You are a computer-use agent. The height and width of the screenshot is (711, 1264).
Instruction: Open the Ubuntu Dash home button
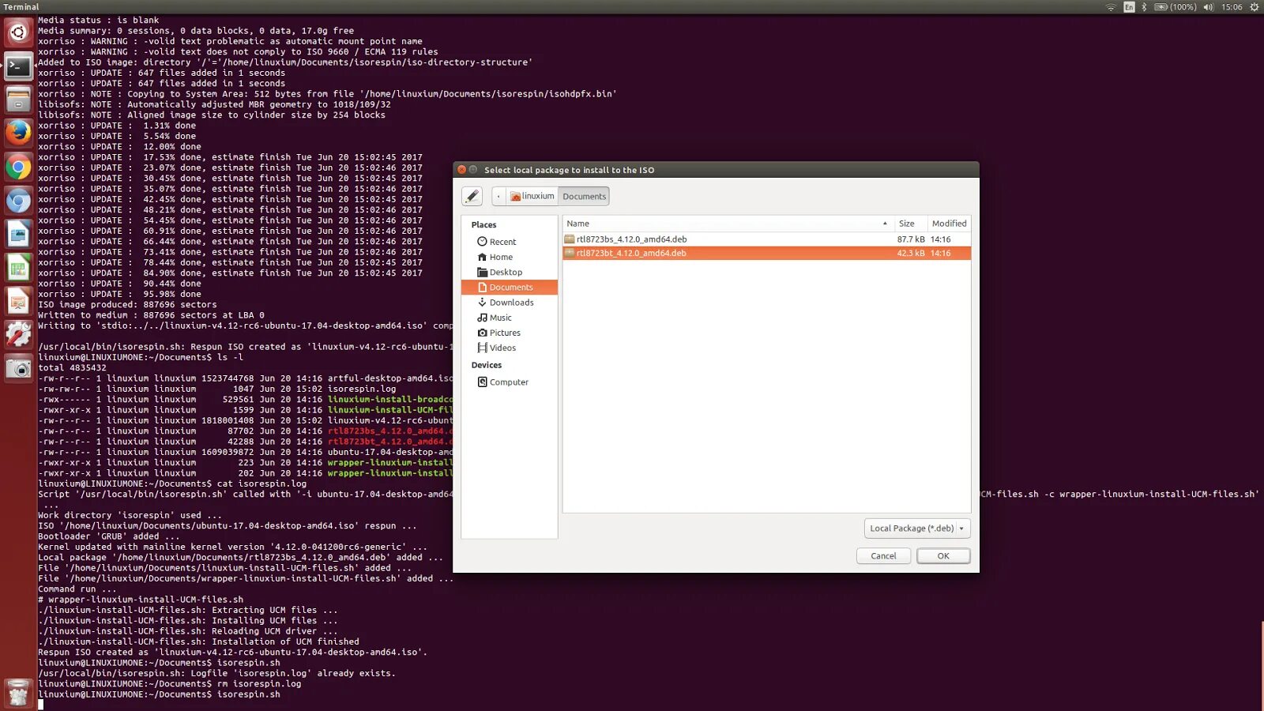(x=17, y=33)
